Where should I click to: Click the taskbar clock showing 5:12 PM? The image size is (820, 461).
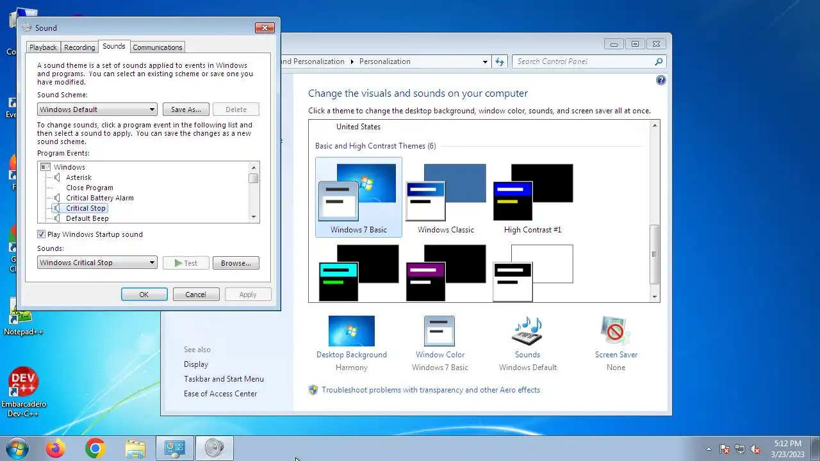(x=787, y=449)
